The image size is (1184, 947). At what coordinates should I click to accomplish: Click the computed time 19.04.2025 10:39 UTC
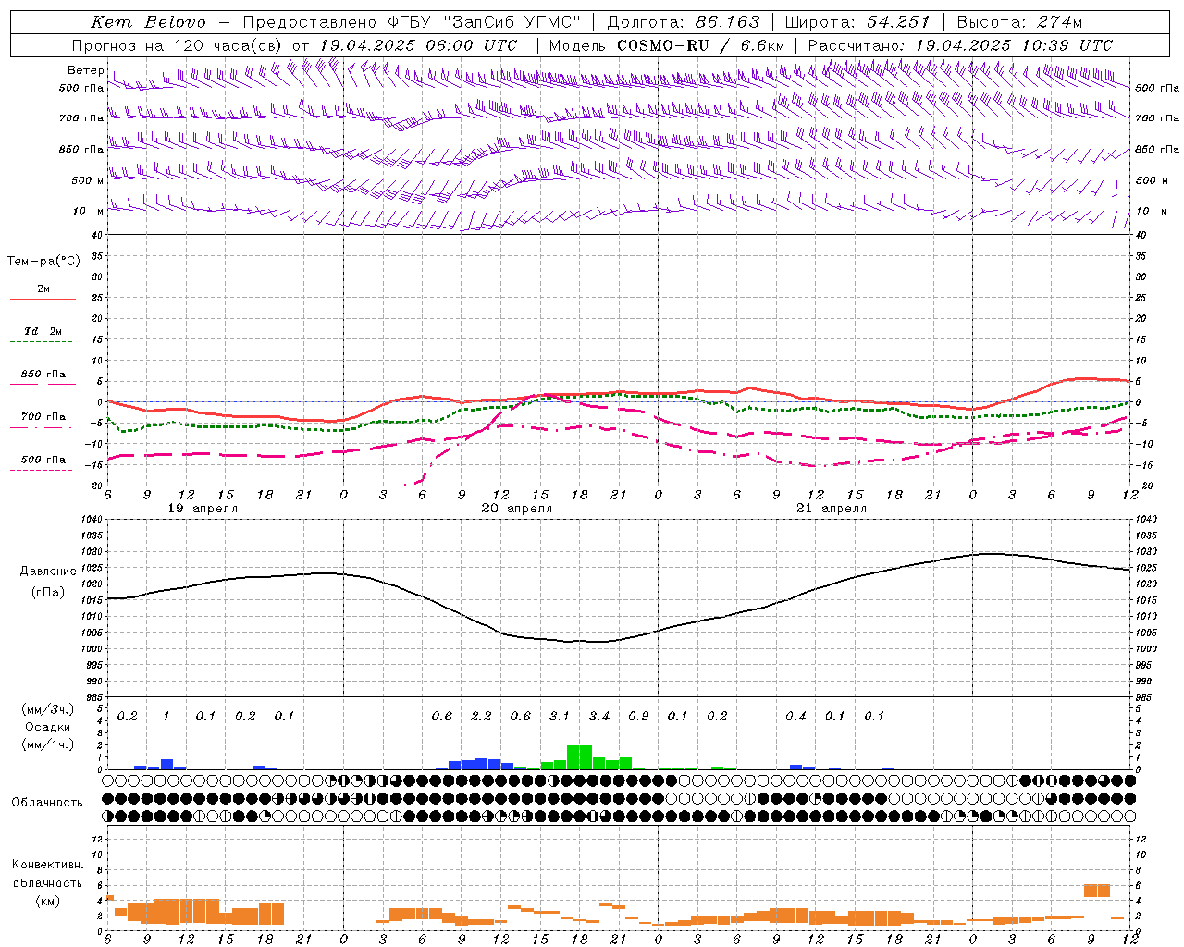pos(1014,45)
